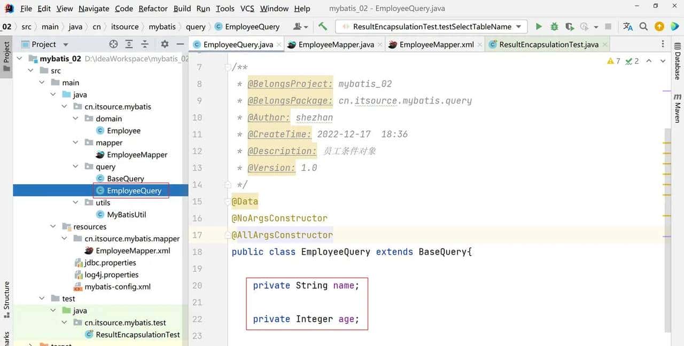Open the Search Everywhere magnifier icon
The height and width of the screenshot is (346, 684).
pos(643,27)
